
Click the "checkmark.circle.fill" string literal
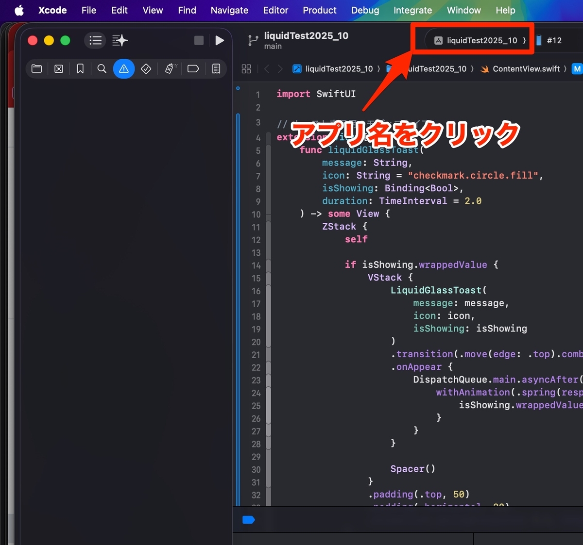(473, 175)
